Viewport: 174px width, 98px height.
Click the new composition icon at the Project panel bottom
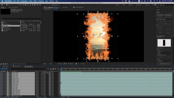point(5,64)
